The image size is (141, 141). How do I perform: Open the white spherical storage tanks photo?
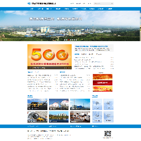(59, 104)
